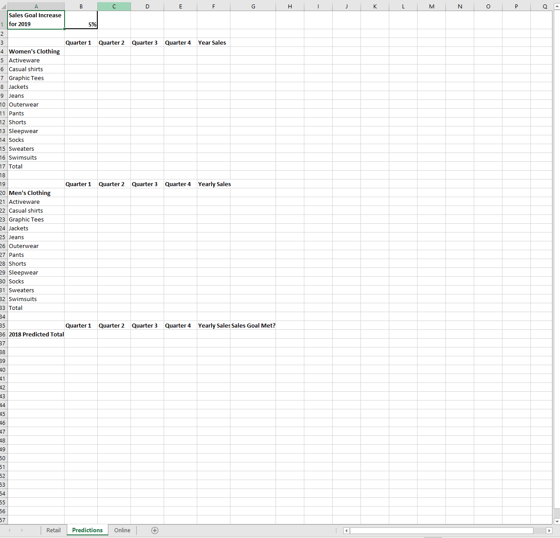Switch to the Retail sheet tab
The height and width of the screenshot is (538, 560).
(54, 530)
